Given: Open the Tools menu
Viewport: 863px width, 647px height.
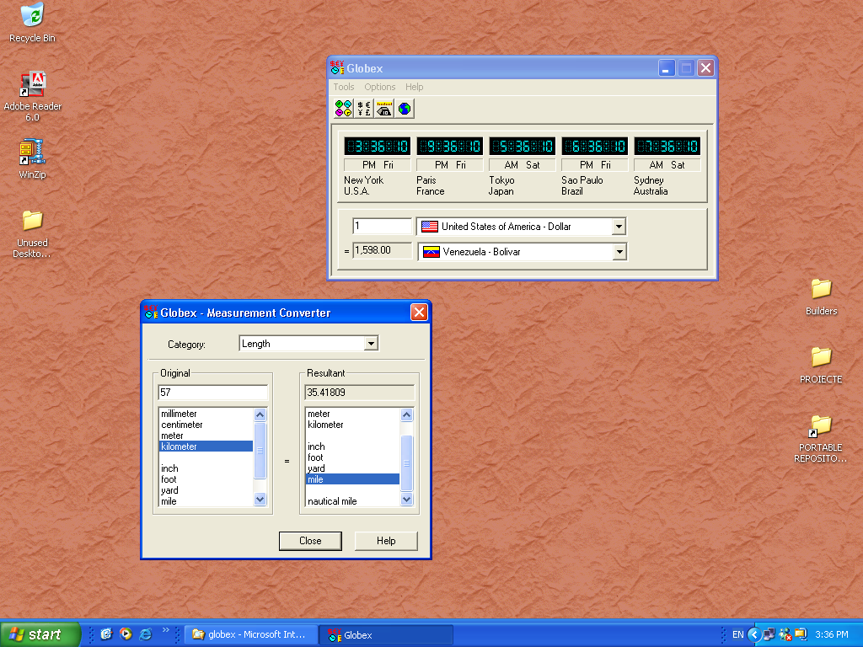Looking at the screenshot, I should (344, 87).
